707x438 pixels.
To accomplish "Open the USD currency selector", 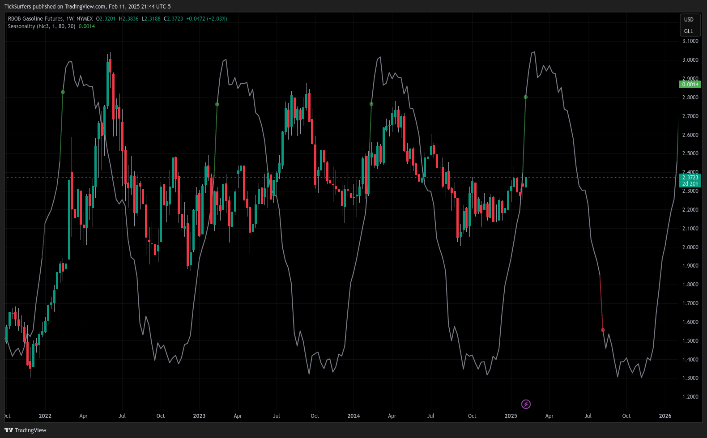I will (x=689, y=20).
